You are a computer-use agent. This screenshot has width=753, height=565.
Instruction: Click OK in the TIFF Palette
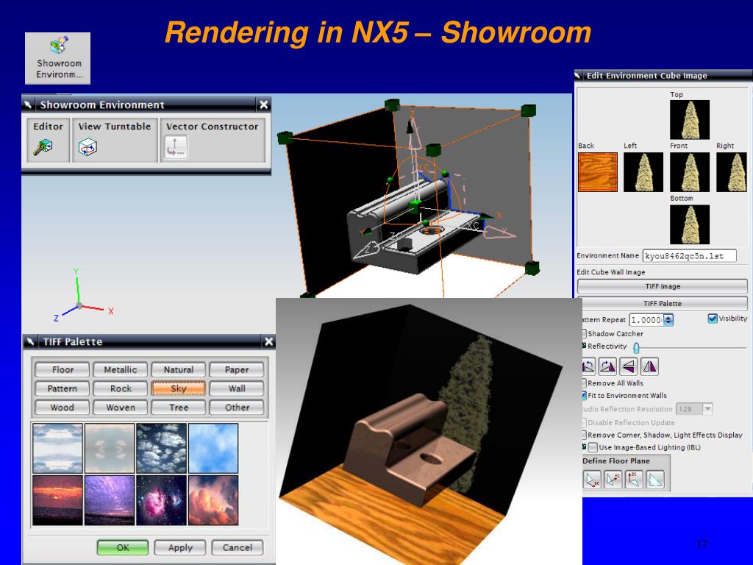point(123,547)
